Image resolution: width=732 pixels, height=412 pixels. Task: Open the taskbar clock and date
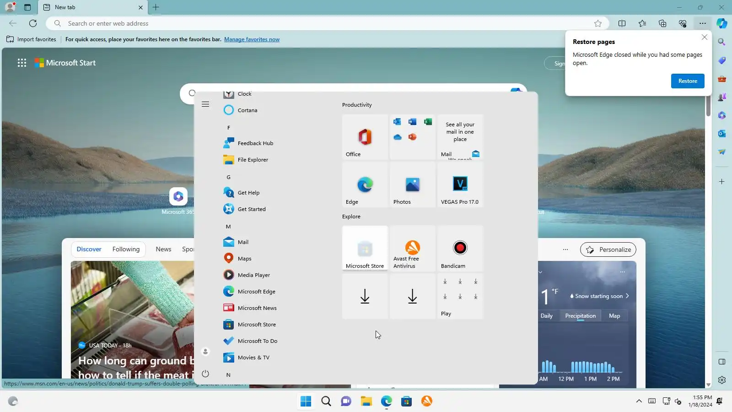pyautogui.click(x=700, y=401)
